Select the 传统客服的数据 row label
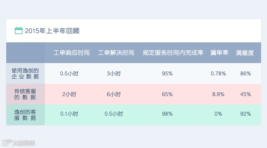Screen dimensions: 267x148 pos(25,94)
